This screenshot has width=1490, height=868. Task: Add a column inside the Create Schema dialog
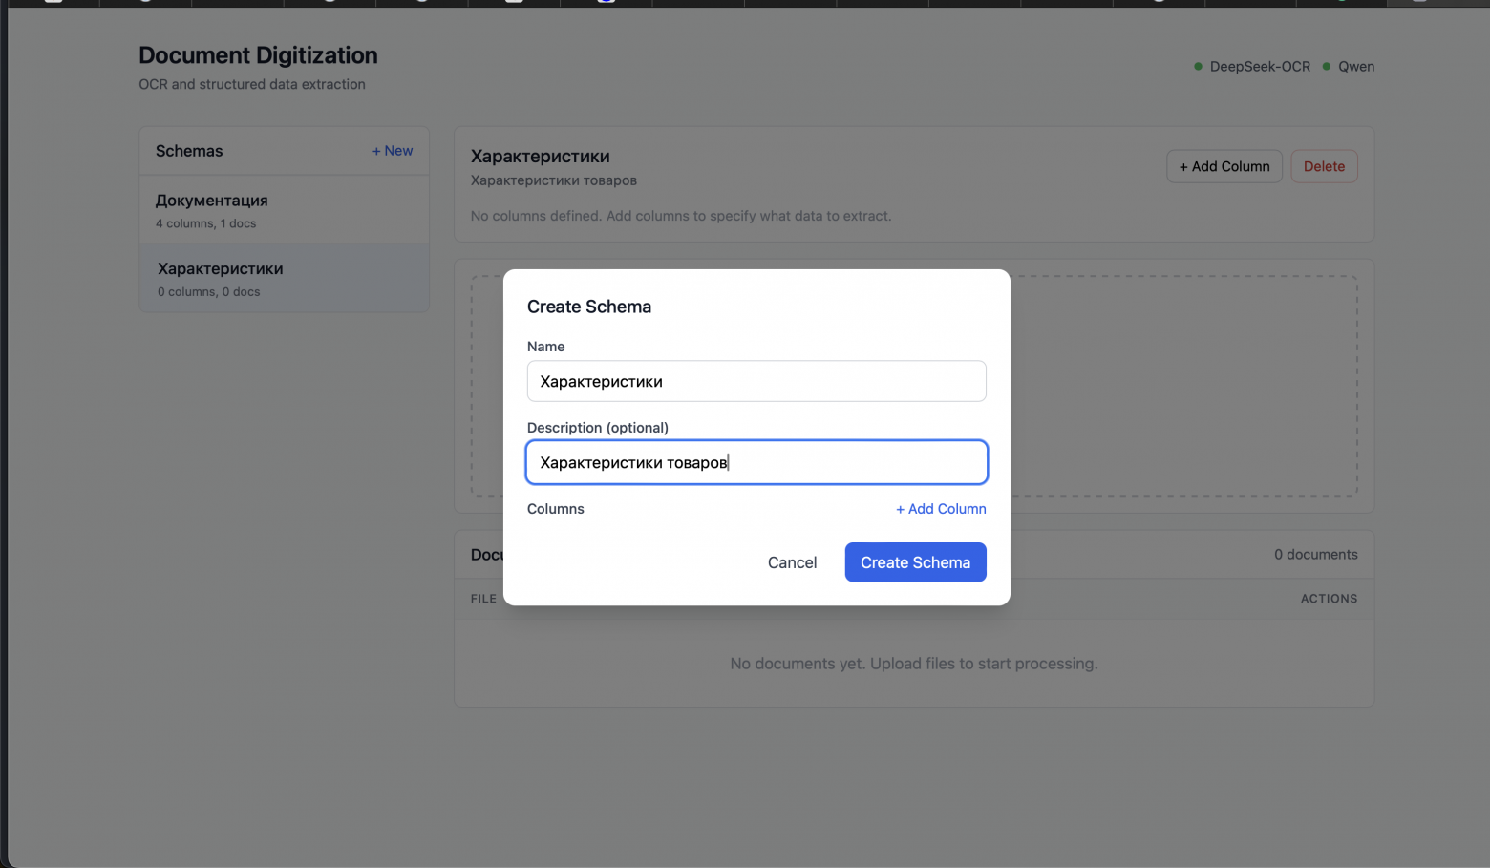[x=940, y=509]
